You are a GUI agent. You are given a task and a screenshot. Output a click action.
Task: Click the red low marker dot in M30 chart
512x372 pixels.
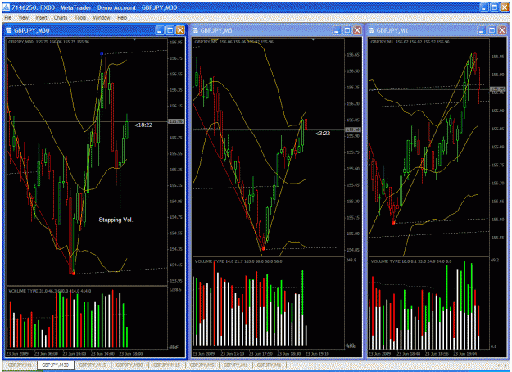coord(73,274)
